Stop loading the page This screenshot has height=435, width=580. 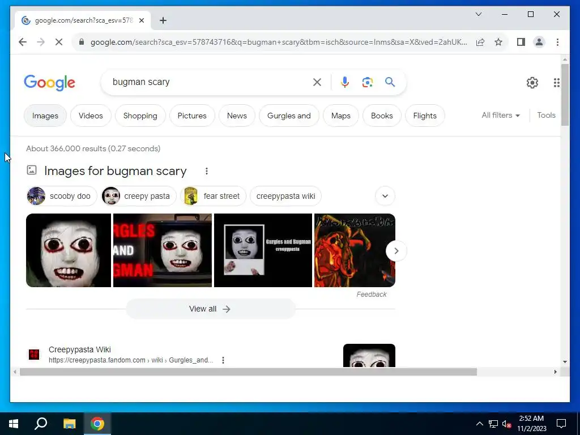(x=59, y=42)
